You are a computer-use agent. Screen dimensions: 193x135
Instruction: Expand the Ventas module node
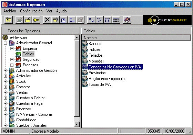click(x=5, y=92)
